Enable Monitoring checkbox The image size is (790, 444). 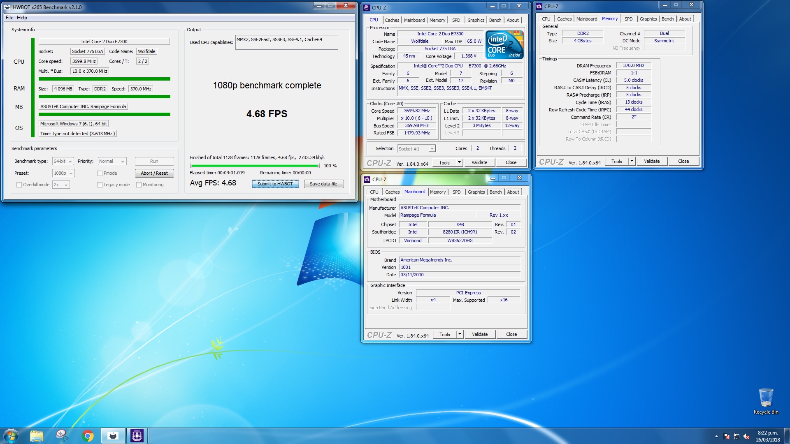(139, 185)
